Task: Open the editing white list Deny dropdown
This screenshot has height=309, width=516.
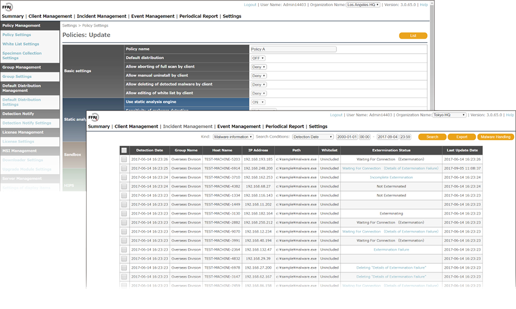Action: (x=259, y=94)
